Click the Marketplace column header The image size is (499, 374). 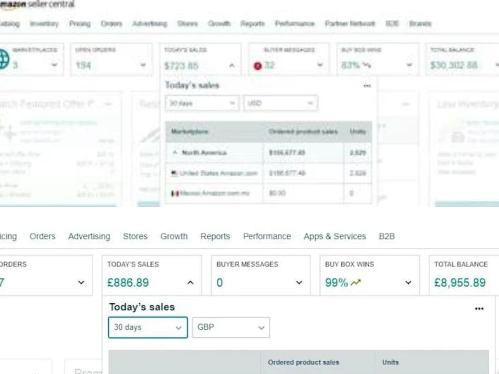click(189, 131)
